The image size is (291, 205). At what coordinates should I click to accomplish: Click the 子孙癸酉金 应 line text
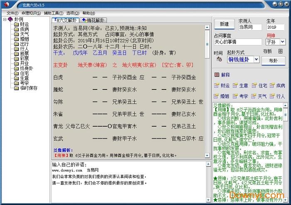128,77
